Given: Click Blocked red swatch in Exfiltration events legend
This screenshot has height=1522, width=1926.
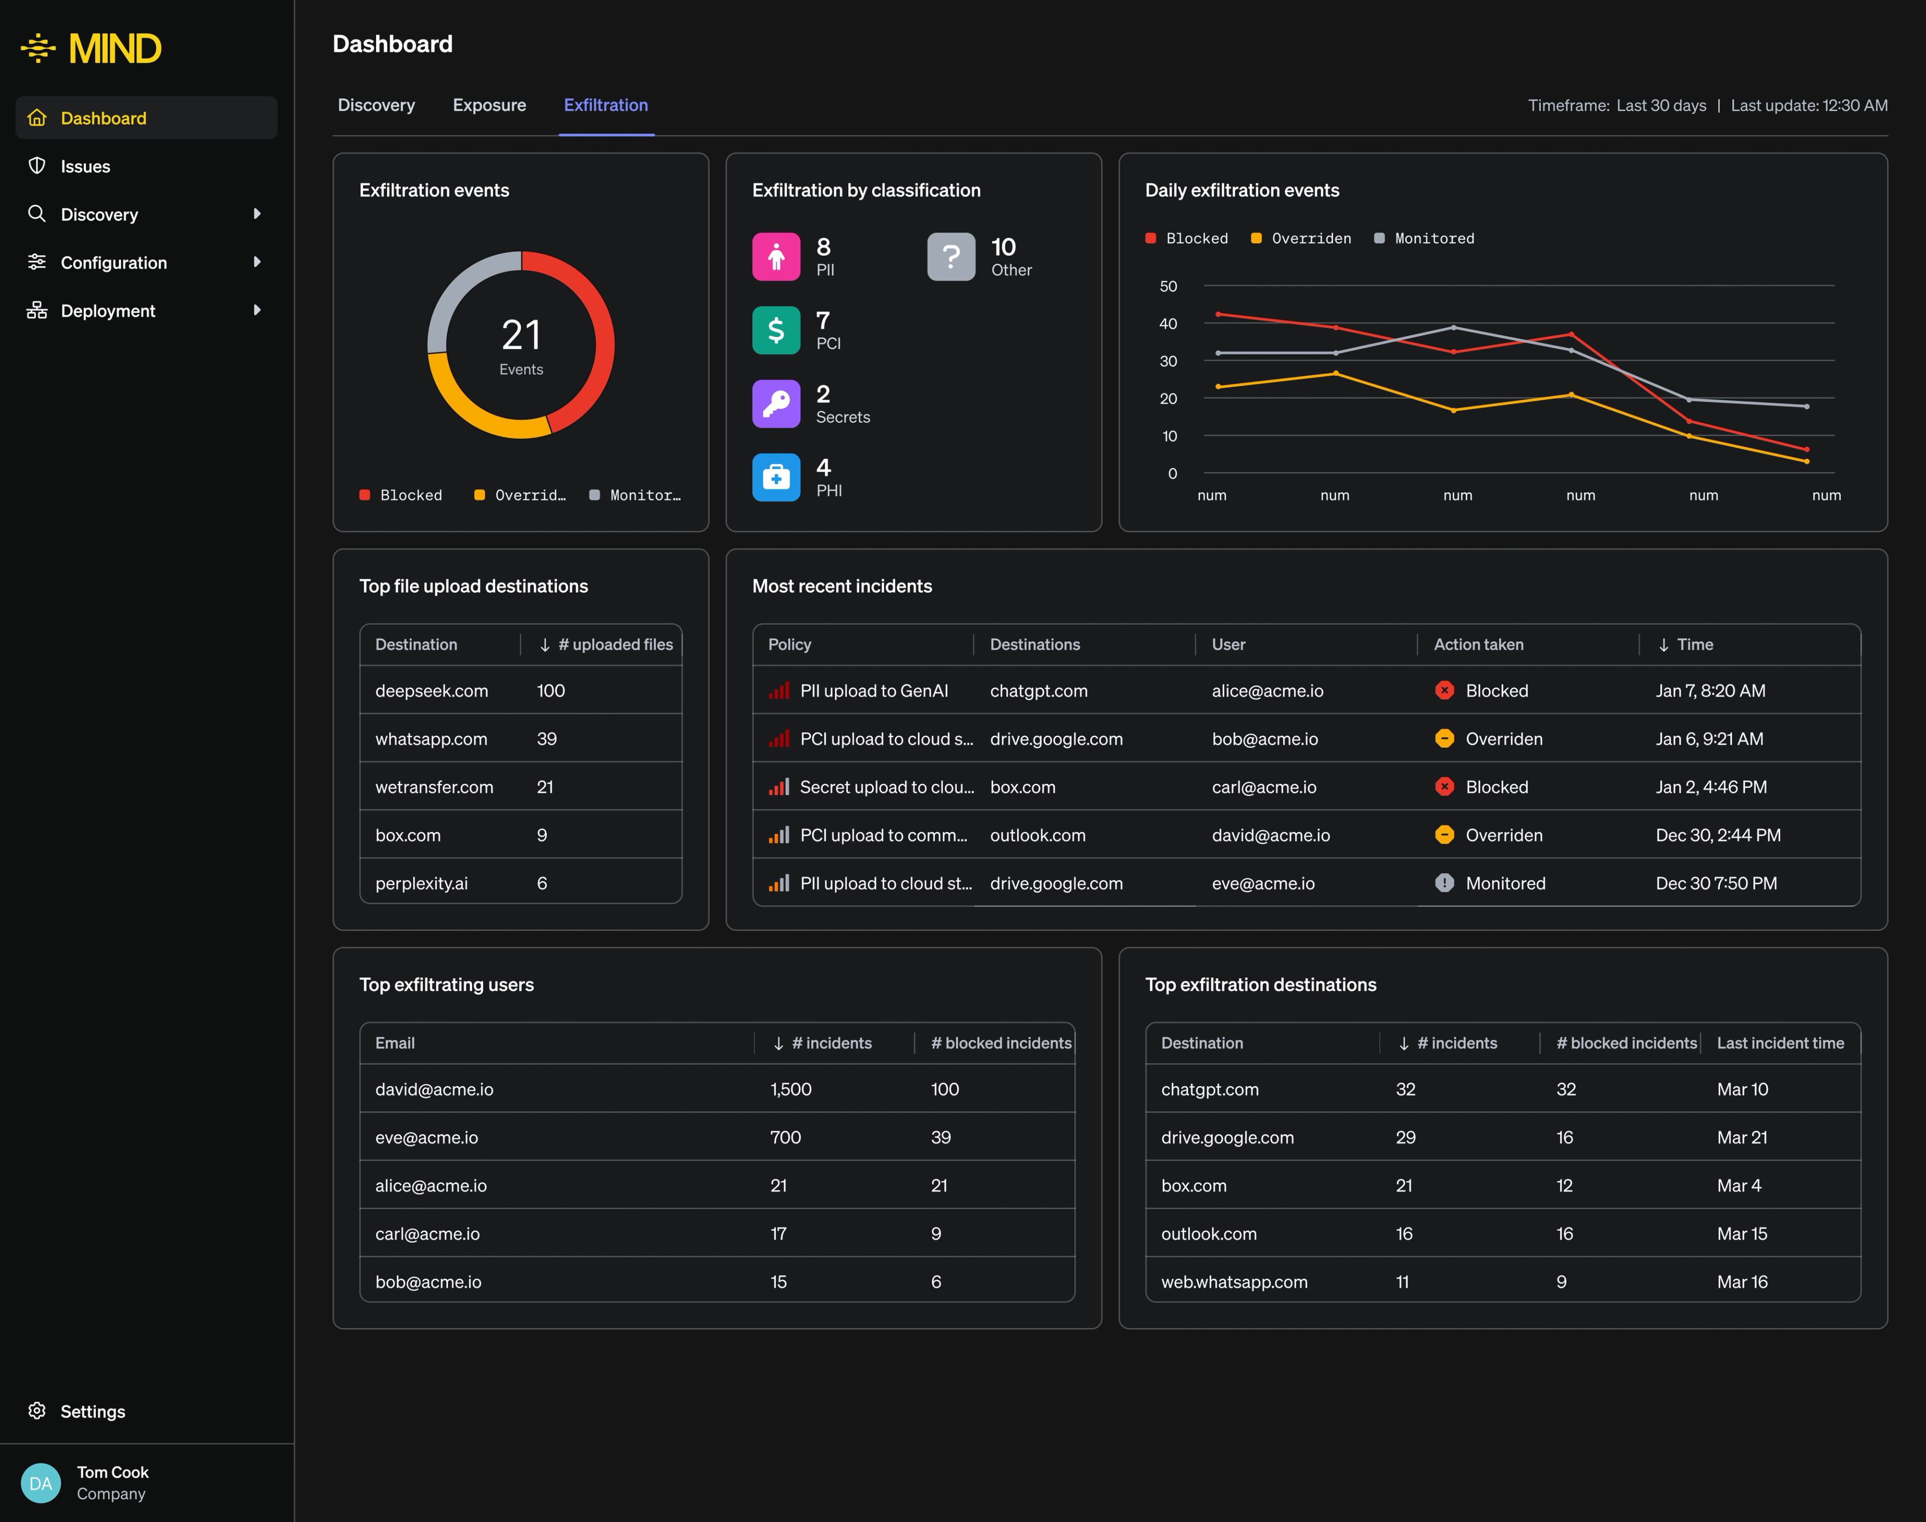Looking at the screenshot, I should click(365, 494).
